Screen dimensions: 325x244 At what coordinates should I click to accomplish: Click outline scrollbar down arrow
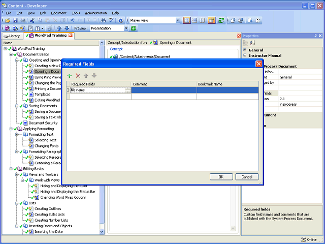click(102, 232)
